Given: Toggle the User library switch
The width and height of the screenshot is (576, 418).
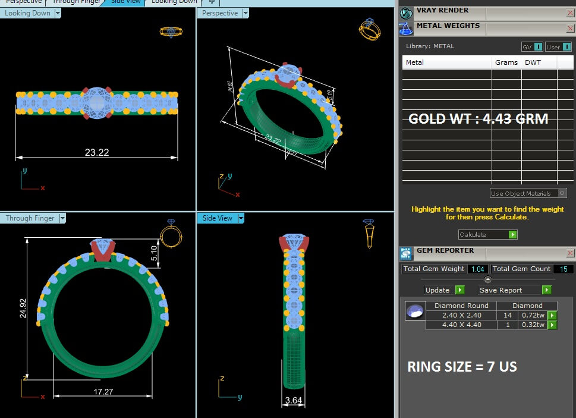Looking at the screenshot, I should (x=565, y=47).
